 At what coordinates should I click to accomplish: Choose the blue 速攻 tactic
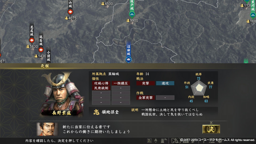pos(165,83)
